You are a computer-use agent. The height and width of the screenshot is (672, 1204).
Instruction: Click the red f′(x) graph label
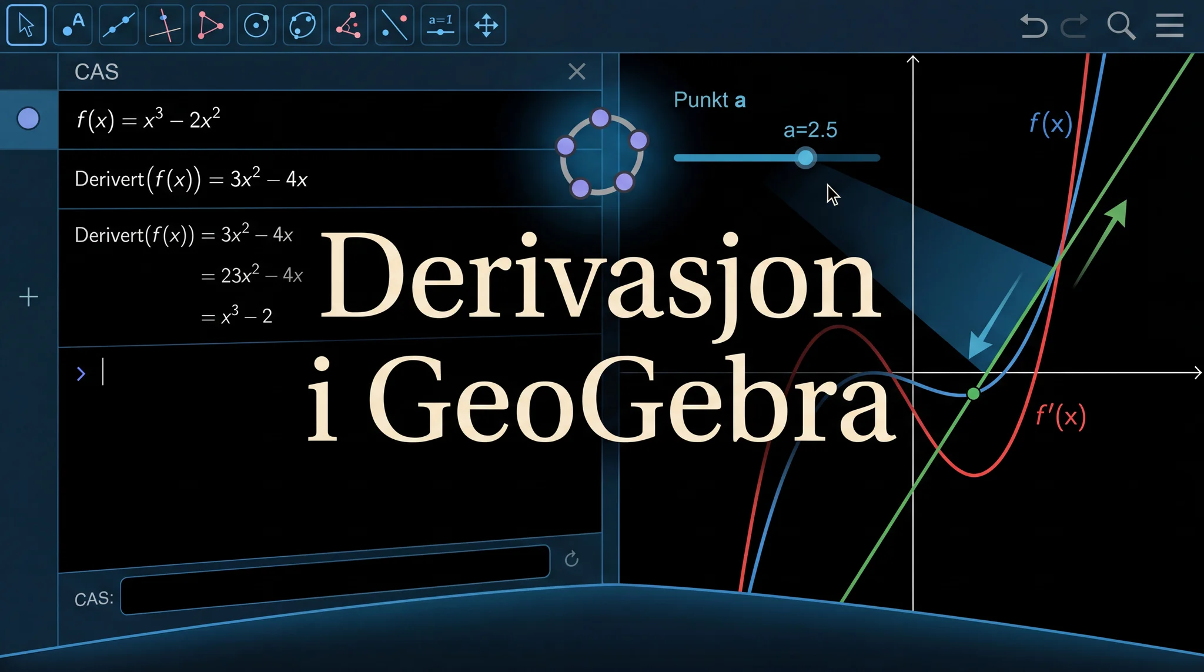coord(1061,416)
